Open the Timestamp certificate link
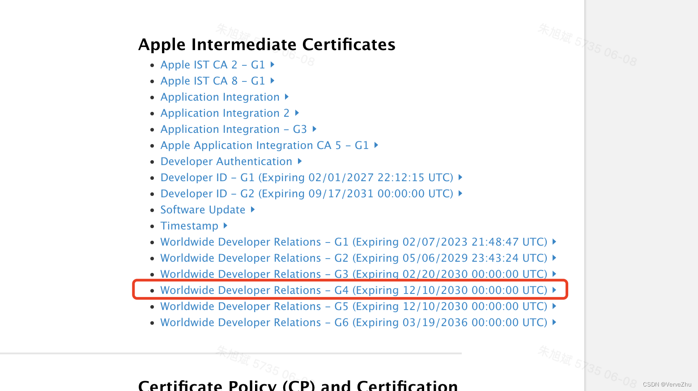The width and height of the screenshot is (698, 391). (189, 225)
